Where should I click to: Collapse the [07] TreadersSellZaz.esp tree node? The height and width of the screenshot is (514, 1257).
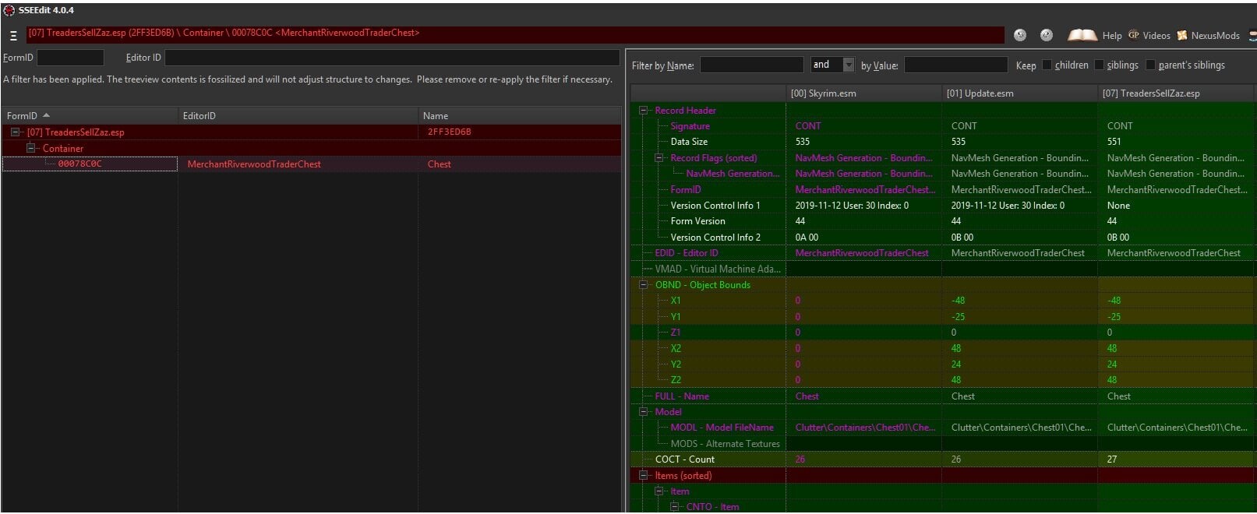[15, 132]
